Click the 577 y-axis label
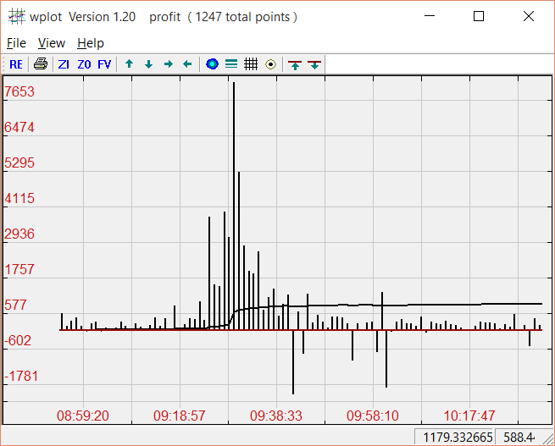The image size is (555, 446). pos(15,305)
